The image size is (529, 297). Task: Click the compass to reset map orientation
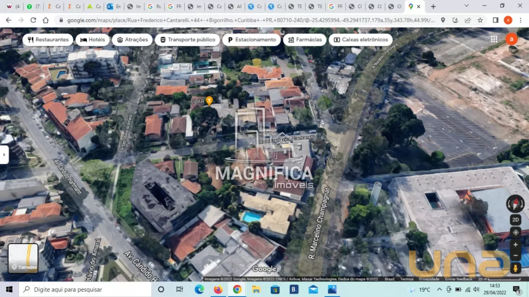click(515, 204)
